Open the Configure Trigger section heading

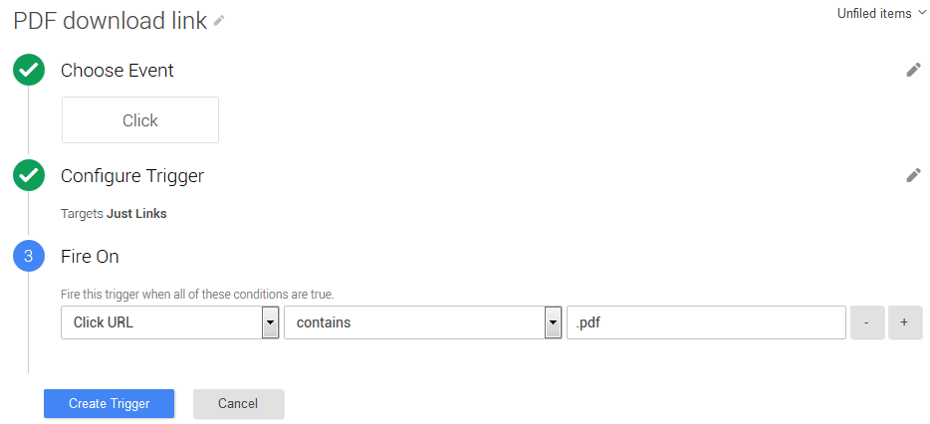(132, 176)
